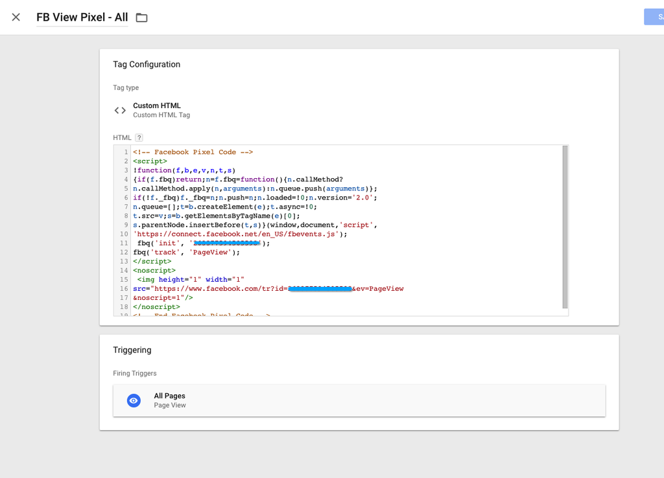
Task: Click the Page View trigger type text
Action: (x=170, y=405)
